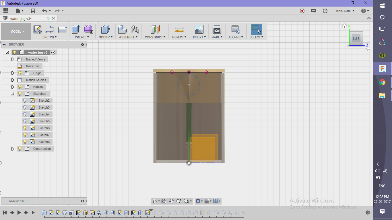Select the Line sketch tool
The image size is (392, 220).
point(50,30)
